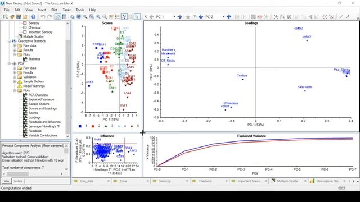Click the Model Warnings yellow triangle icon
This screenshot has width=360, height=202.
tap(20, 86)
